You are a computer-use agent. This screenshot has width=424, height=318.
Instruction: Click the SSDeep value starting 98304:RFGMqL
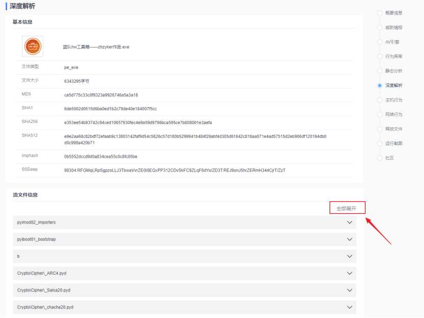pyautogui.click(x=175, y=170)
